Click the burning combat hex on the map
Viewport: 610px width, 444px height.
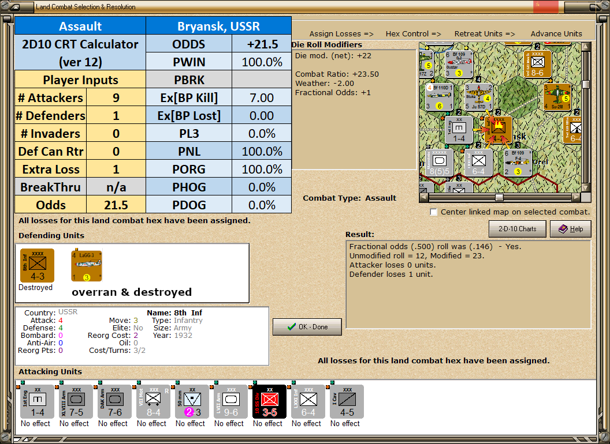(x=498, y=129)
